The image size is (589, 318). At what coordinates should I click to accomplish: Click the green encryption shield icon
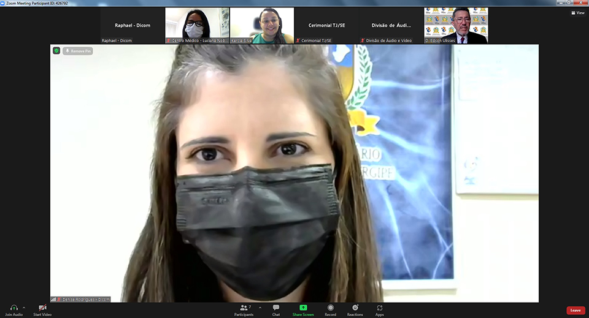click(56, 51)
